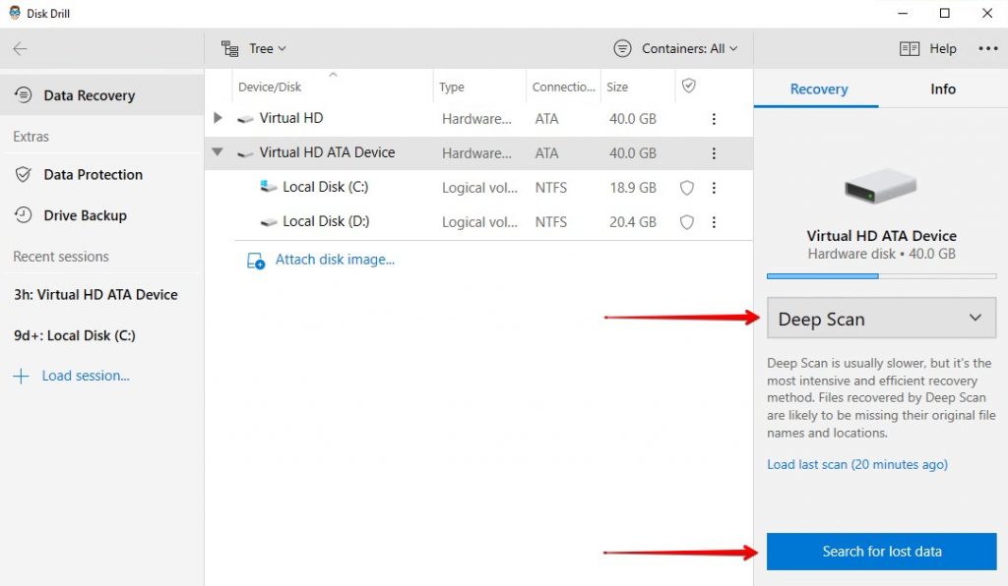Open the Drive Backup section

pos(85,215)
